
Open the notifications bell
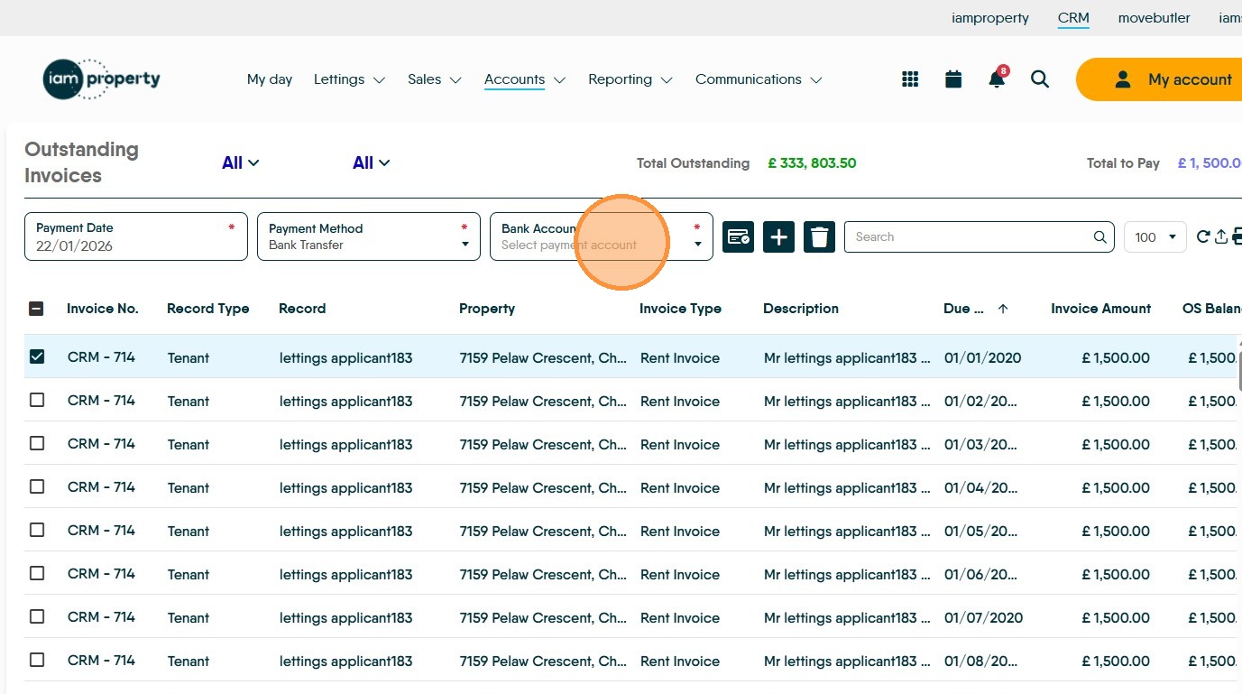click(997, 79)
